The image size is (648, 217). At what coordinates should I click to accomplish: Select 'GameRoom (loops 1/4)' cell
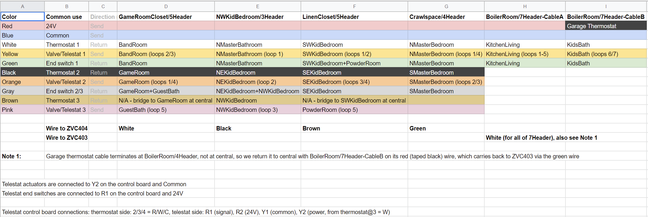[166, 82]
